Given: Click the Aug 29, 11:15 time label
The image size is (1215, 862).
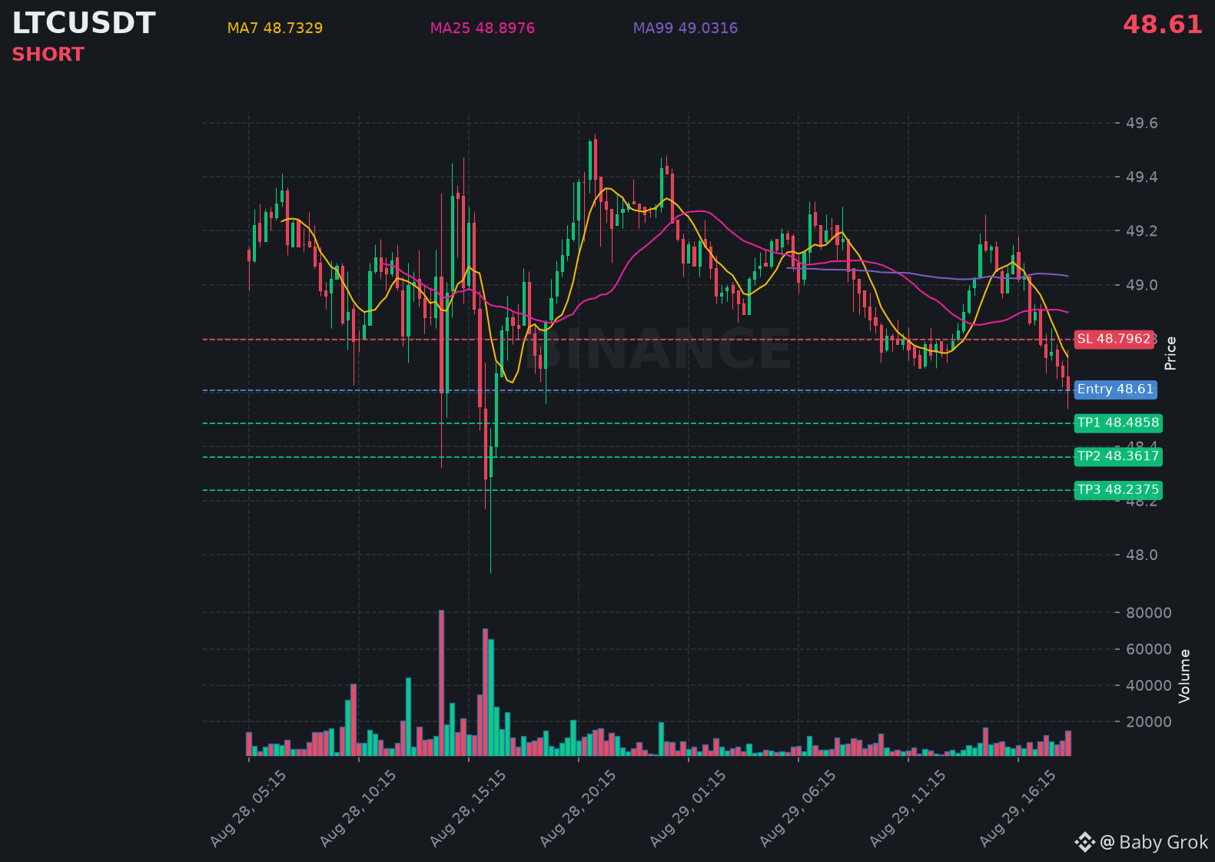Looking at the screenshot, I should [908, 808].
